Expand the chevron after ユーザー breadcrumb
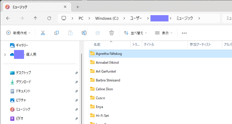Viewport: 232px width, 124px height. click(x=148, y=18)
